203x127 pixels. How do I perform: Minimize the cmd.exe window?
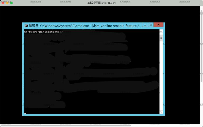tap(145, 25)
